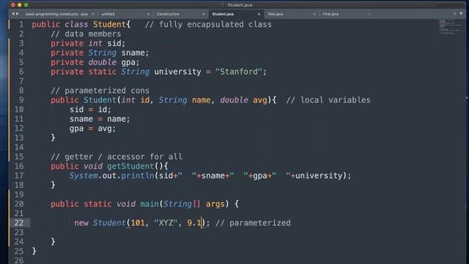The width and height of the screenshot is (469, 264).
Task: Select the Student.java tab
Action: (x=223, y=14)
